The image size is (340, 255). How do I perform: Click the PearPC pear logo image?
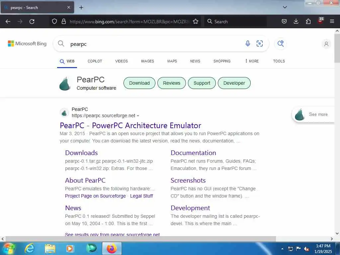pos(65,84)
